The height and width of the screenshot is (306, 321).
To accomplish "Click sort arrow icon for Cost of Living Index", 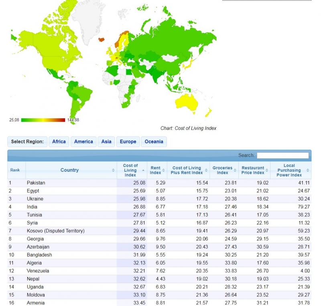I will coord(143,170).
